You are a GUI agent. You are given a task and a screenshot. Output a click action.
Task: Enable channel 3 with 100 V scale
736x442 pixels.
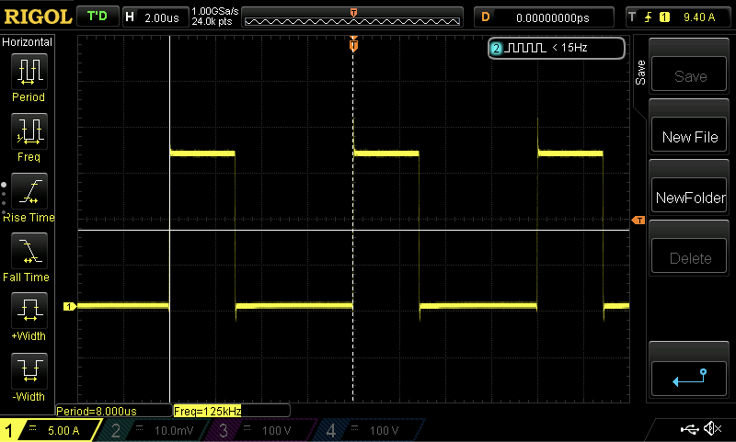click(264, 430)
